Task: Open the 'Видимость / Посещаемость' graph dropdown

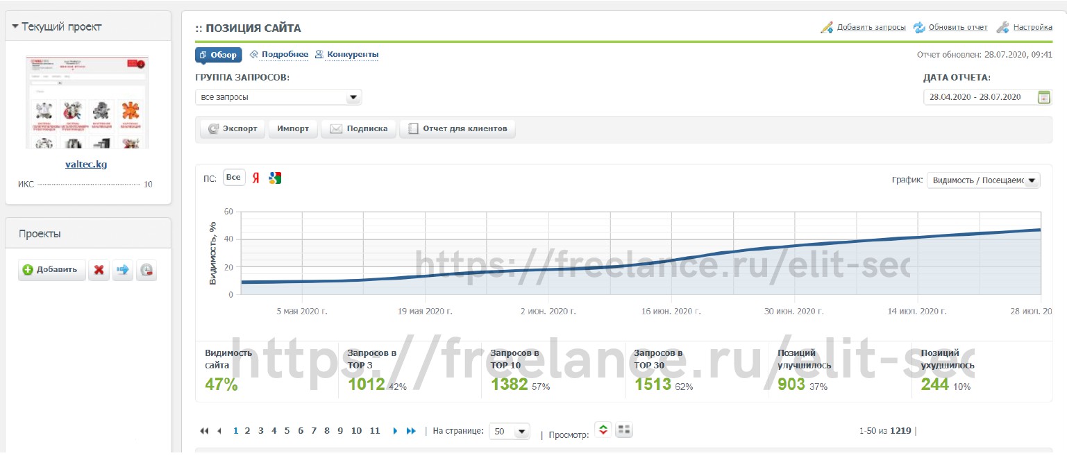Action: [x=984, y=180]
